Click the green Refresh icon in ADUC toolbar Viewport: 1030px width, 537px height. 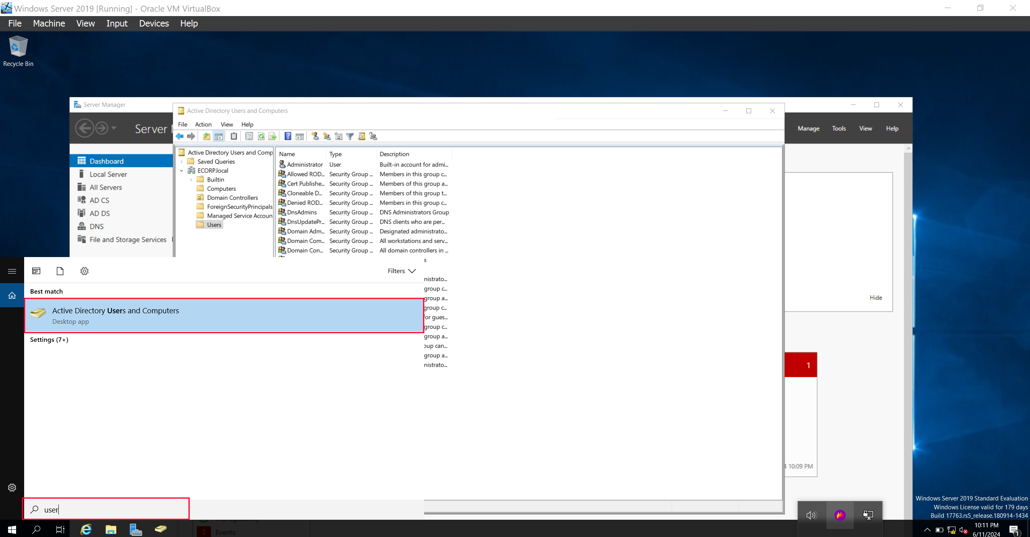261,137
